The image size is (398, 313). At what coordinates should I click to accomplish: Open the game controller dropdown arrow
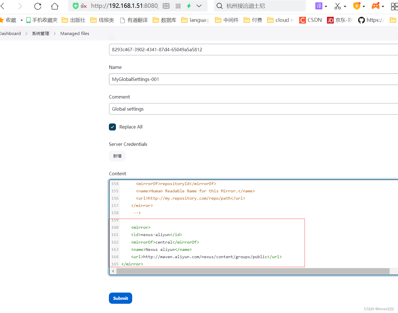(x=383, y=6)
